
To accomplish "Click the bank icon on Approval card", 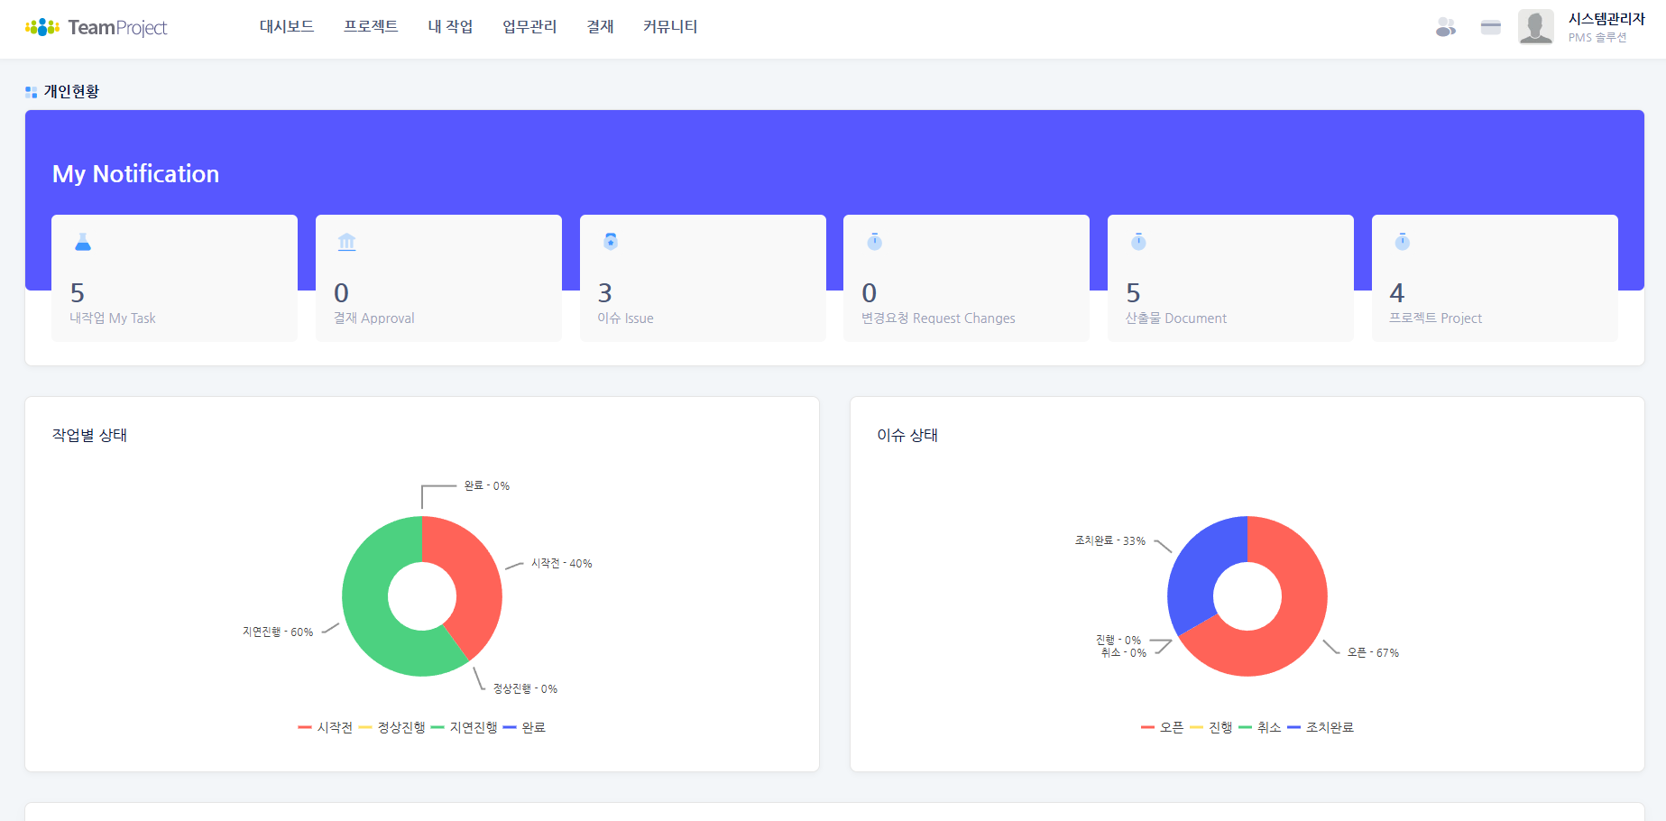I will pyautogui.click(x=346, y=242).
